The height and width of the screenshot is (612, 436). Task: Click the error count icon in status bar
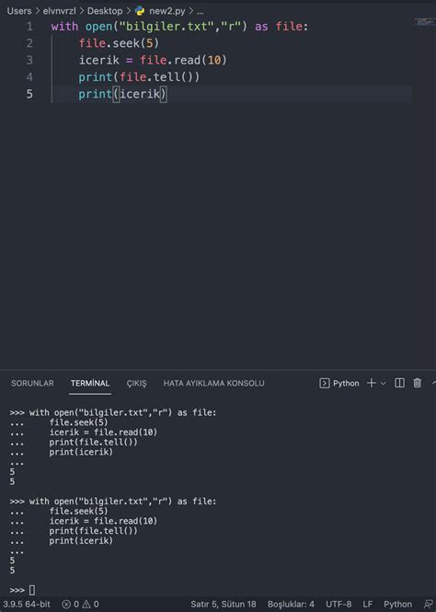[66, 605]
